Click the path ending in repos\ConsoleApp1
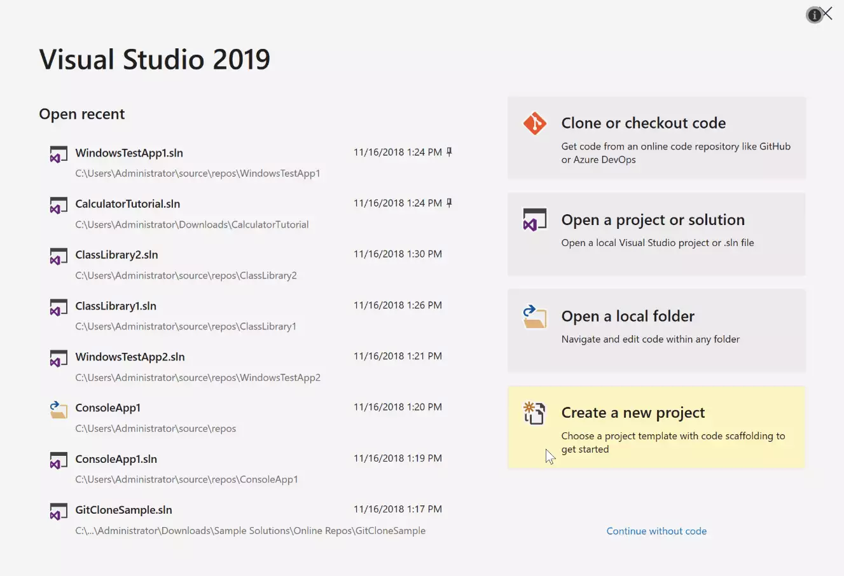Image resolution: width=844 pixels, height=576 pixels. pyautogui.click(x=186, y=479)
